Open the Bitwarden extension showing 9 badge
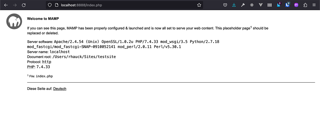320x118 pixels. (287, 5)
